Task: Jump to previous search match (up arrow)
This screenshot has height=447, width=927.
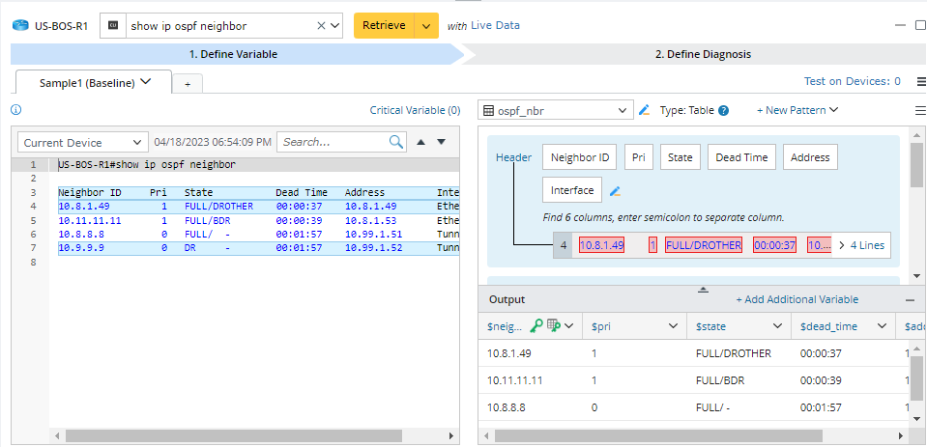Action: point(420,142)
